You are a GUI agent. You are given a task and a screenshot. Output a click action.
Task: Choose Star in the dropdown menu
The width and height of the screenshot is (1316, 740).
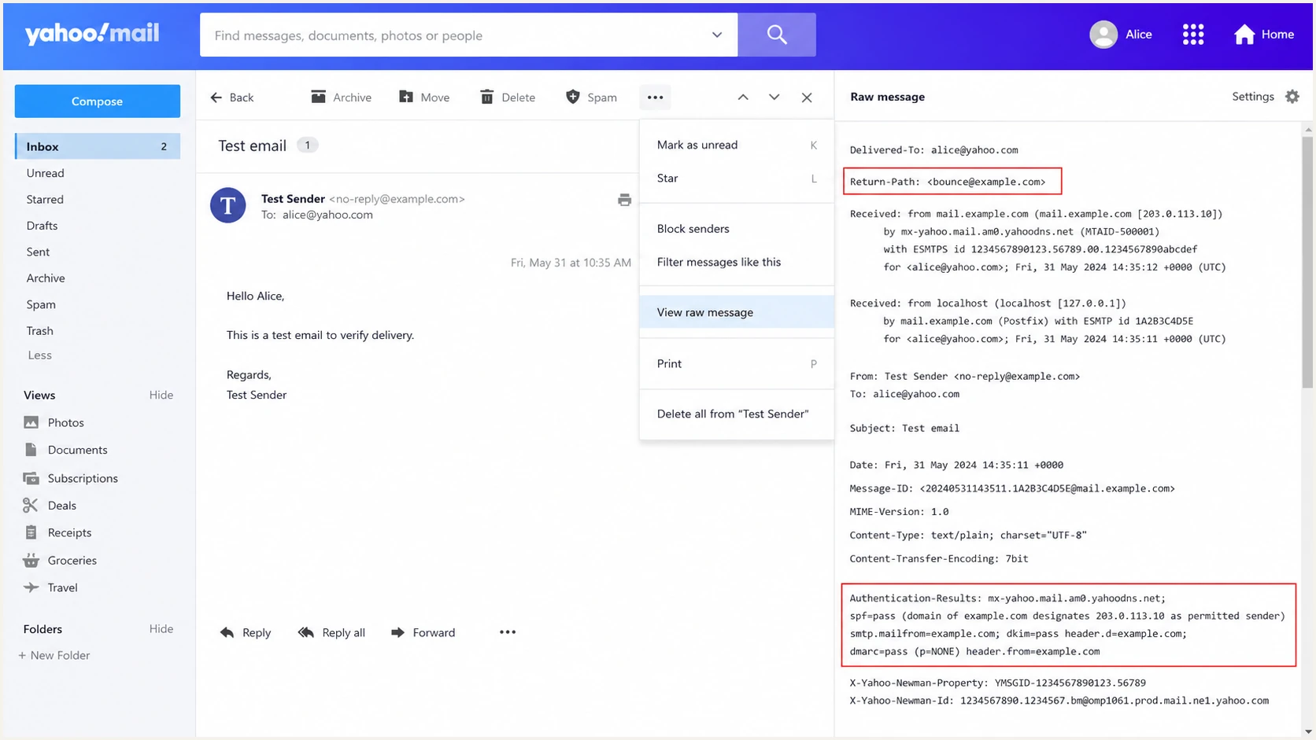(737, 178)
